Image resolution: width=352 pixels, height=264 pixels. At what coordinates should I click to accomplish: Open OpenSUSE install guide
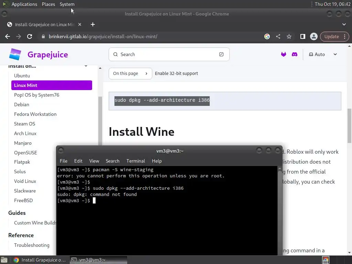tap(25, 153)
